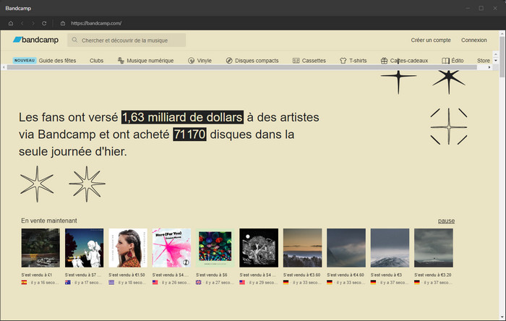Viewport: 506px width, 321px height.
Task: Open the Vinyle category
Action: [205, 61]
